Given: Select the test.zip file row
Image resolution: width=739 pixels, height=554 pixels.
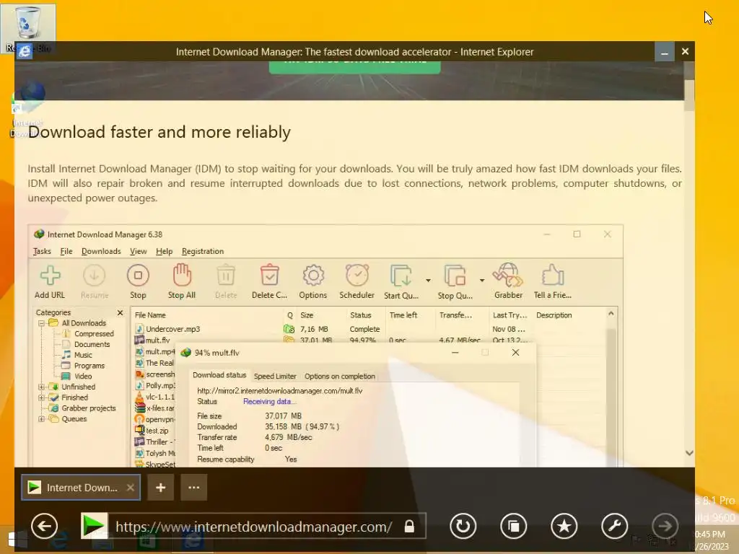Looking at the screenshot, I should pos(152,430).
